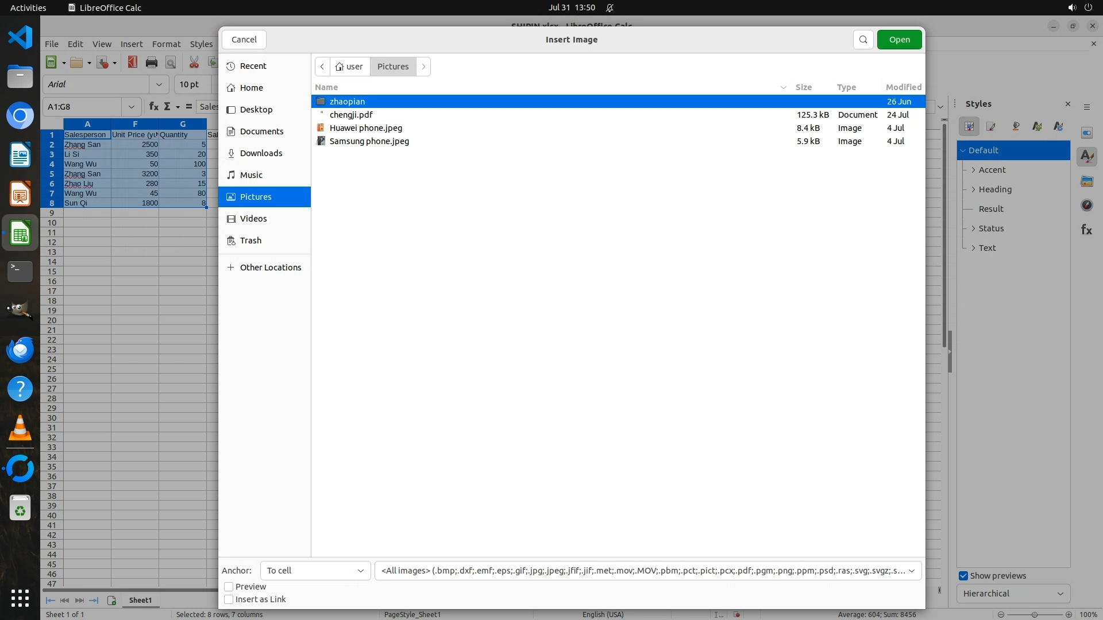Open the Anchor To cell dropdown

(315, 571)
